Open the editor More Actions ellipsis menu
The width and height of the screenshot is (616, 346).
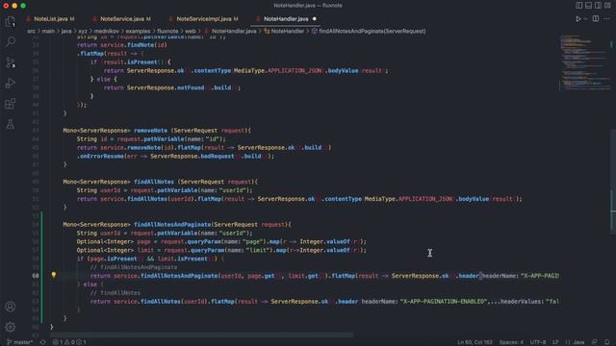[x=607, y=19]
